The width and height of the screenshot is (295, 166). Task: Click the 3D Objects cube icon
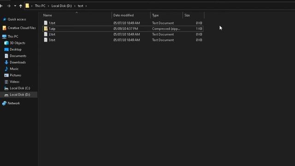6,43
